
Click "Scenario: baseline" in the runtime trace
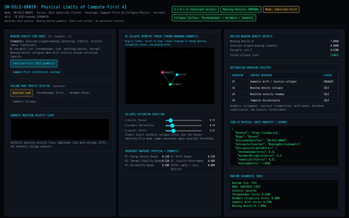click(x=244, y=191)
